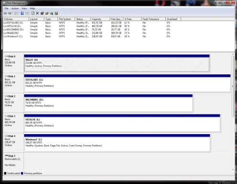The image size is (237, 184).
Task: Select the INCOMING (D:) volume name in list
Action: coord(15,30)
